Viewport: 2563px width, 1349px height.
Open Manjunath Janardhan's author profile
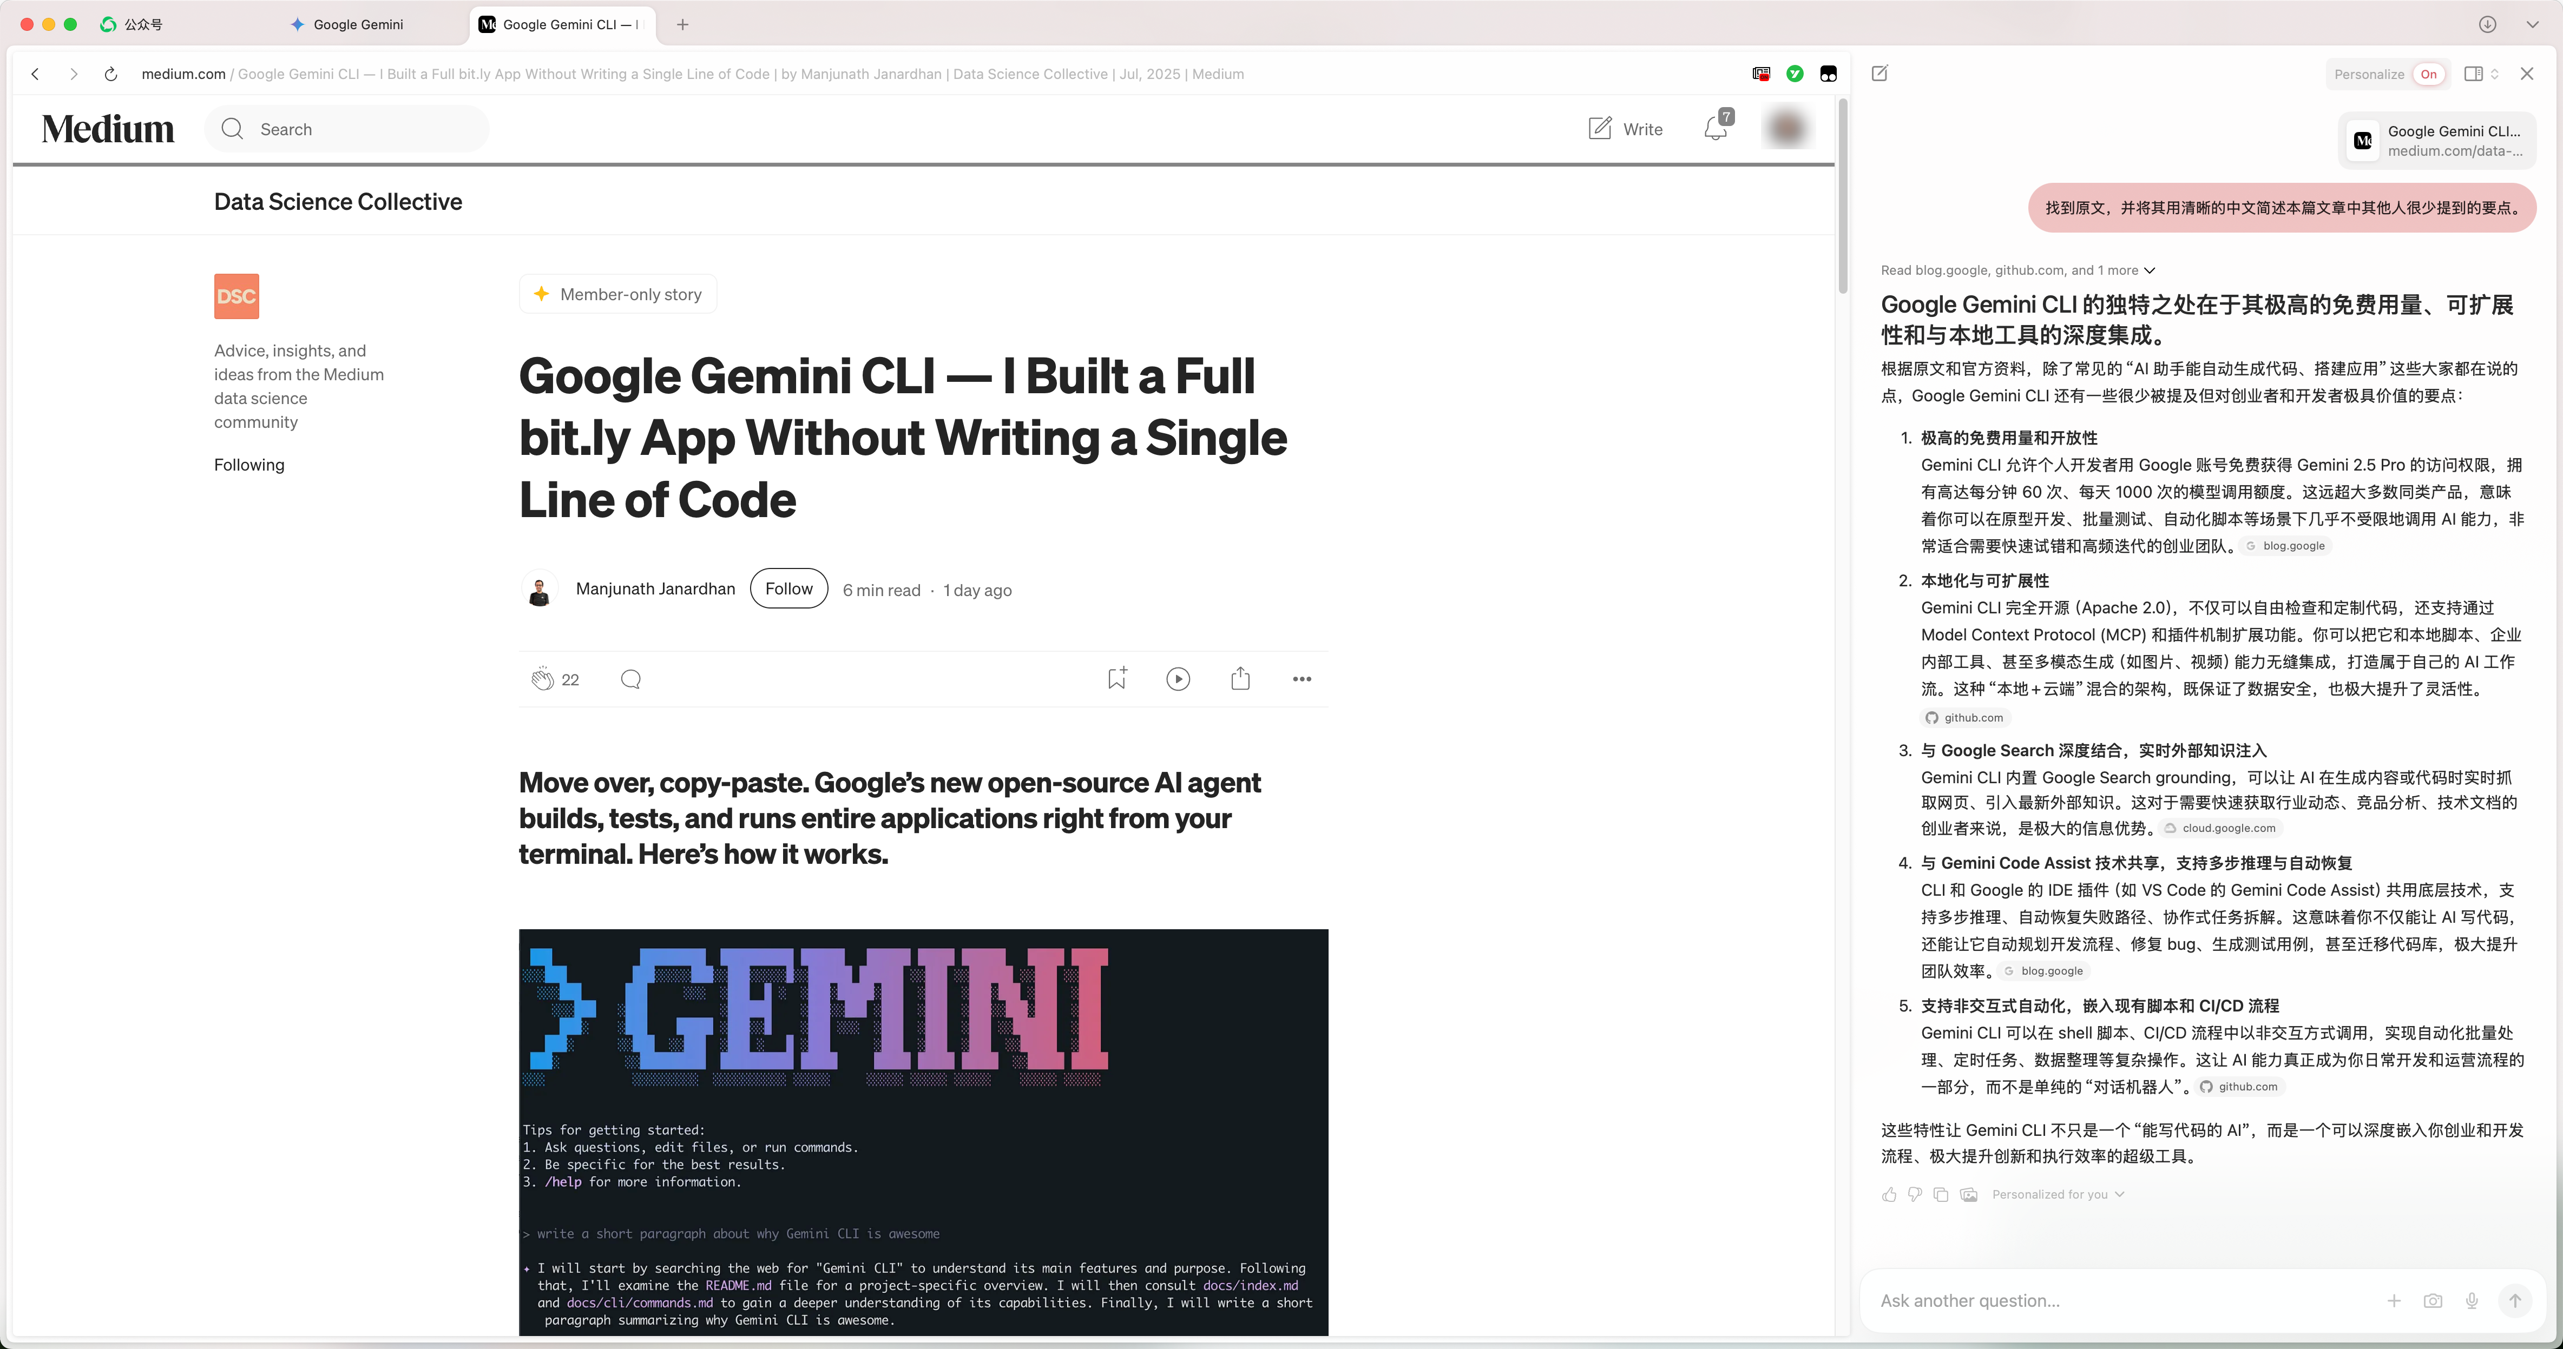pyautogui.click(x=655, y=588)
